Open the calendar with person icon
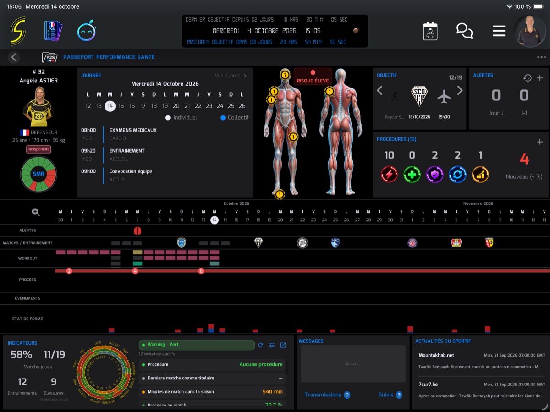The image size is (550, 412). [x=430, y=31]
